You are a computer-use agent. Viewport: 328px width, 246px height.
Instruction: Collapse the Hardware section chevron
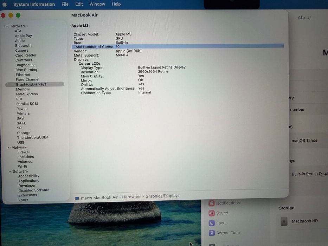point(6,26)
